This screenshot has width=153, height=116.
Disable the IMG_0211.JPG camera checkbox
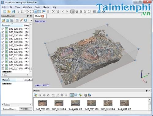3,49
